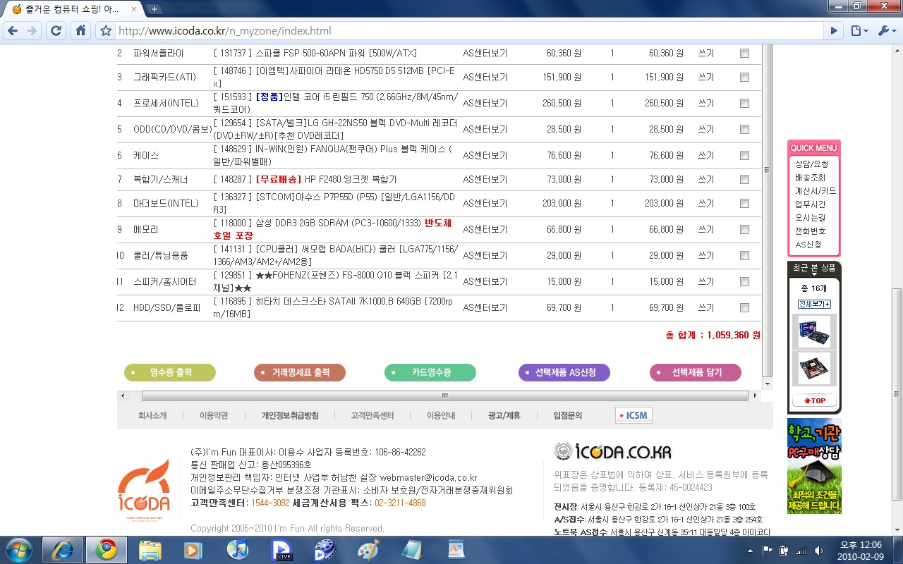Click the 영수증 출력 button

pos(170,372)
